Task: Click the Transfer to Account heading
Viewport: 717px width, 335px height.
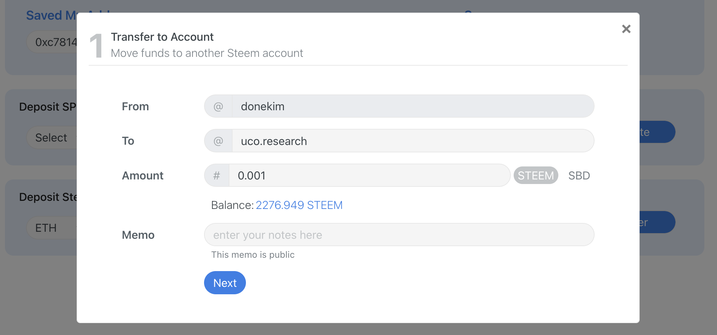Action: coord(162,37)
